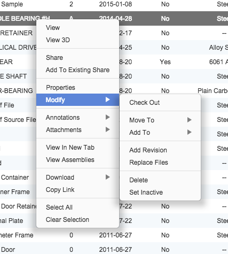Choose Check Out from the Modify submenu

pos(144,103)
